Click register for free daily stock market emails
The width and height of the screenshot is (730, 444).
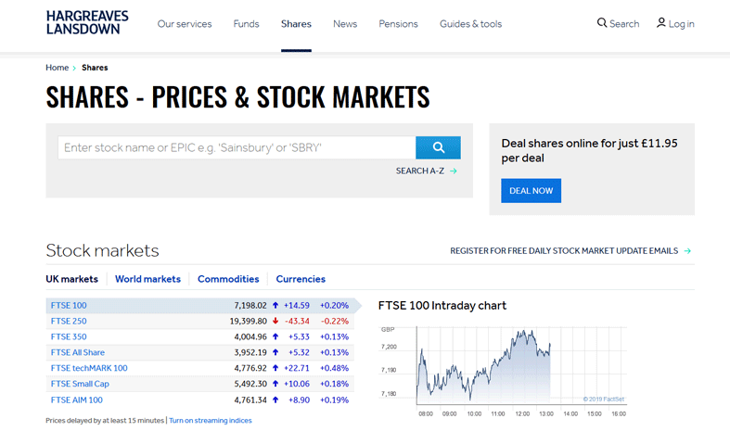(564, 251)
